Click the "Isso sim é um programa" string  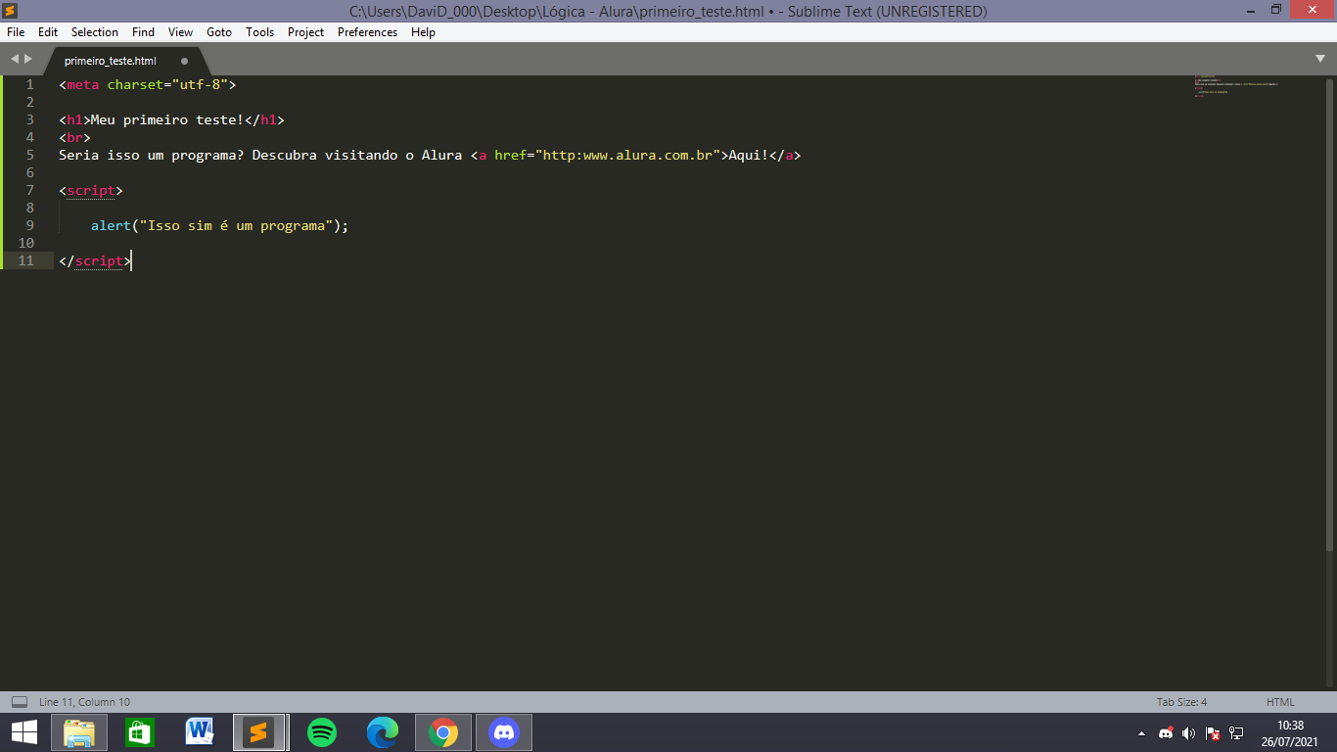(236, 225)
